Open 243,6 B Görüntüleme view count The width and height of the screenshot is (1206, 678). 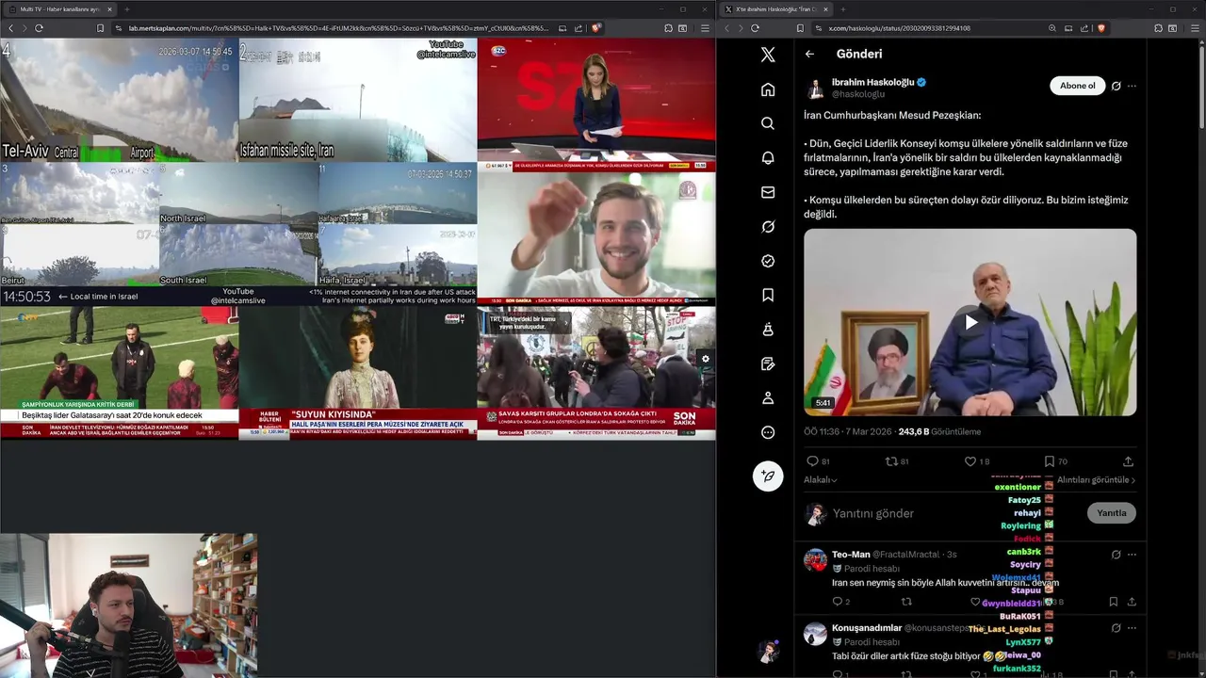(939, 432)
